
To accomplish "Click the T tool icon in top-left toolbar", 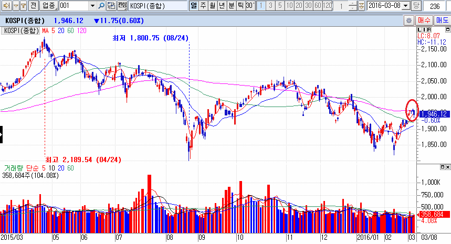I will pyautogui.click(x=24, y=6).
